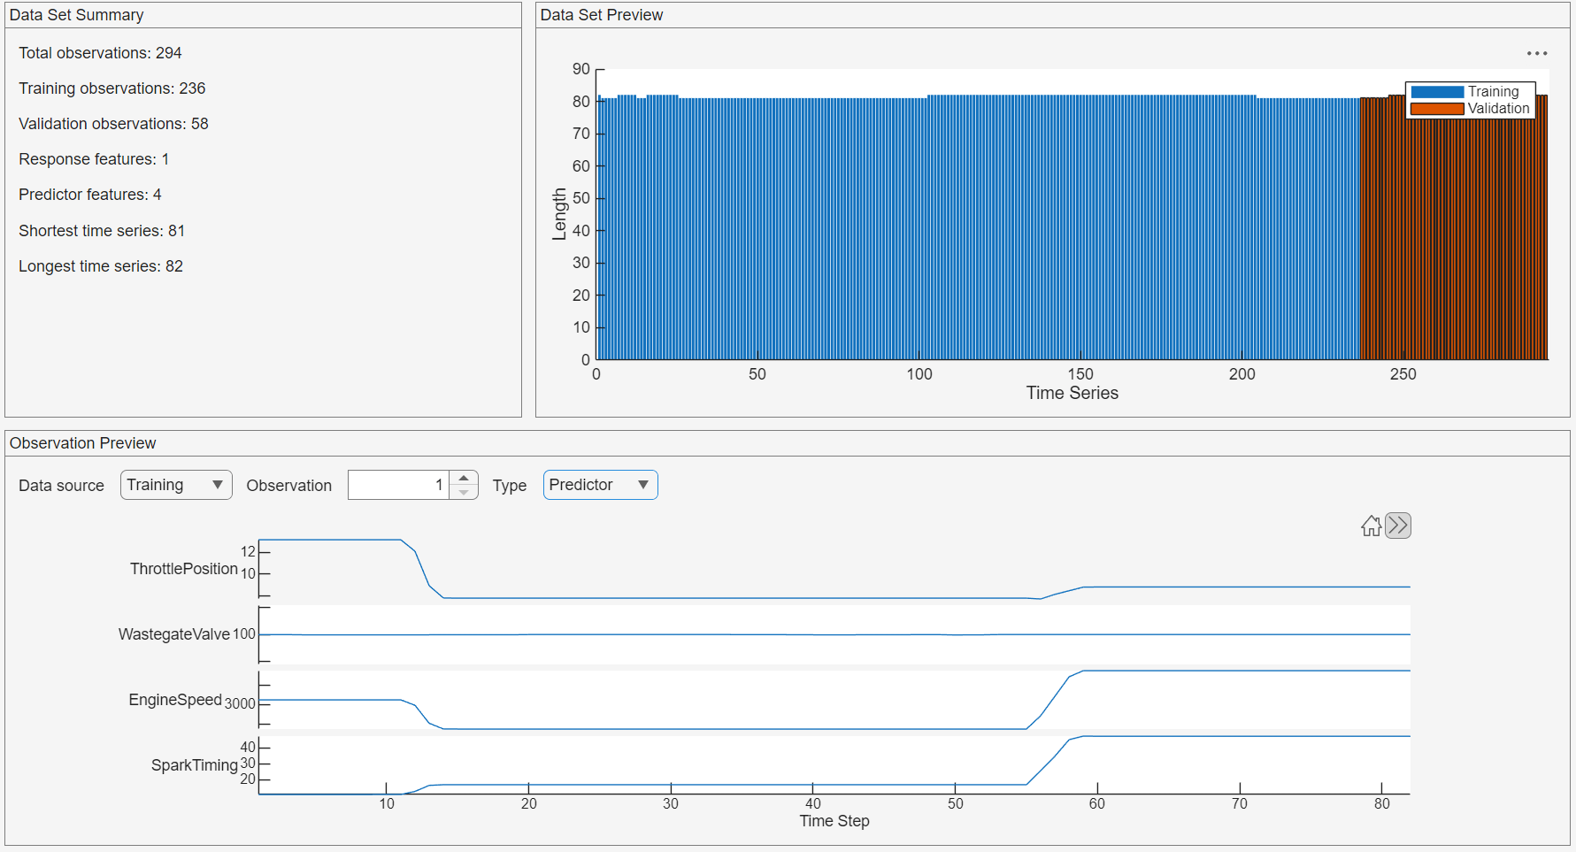Click the Data source dropdown arrow
The width and height of the screenshot is (1576, 852).
218,484
